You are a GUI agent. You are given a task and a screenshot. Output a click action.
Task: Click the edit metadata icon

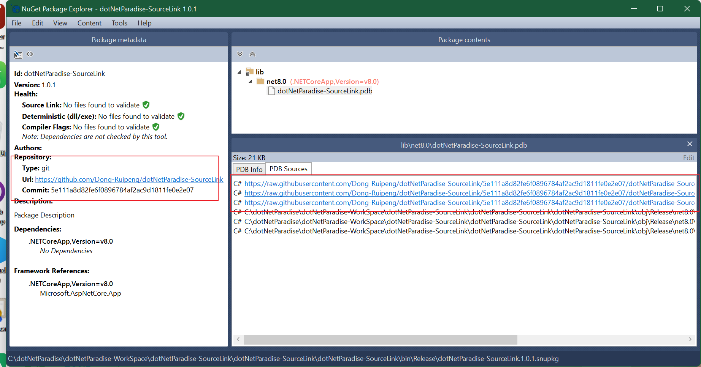coord(18,55)
